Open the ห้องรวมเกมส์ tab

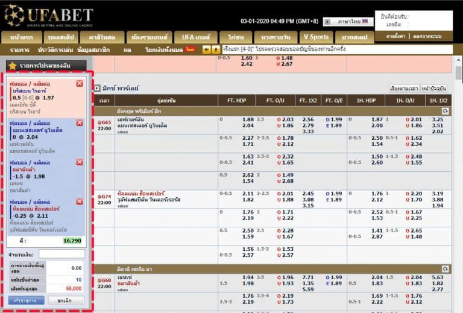tap(149, 37)
